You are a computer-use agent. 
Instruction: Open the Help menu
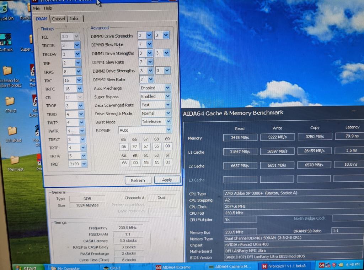(x=48, y=8)
